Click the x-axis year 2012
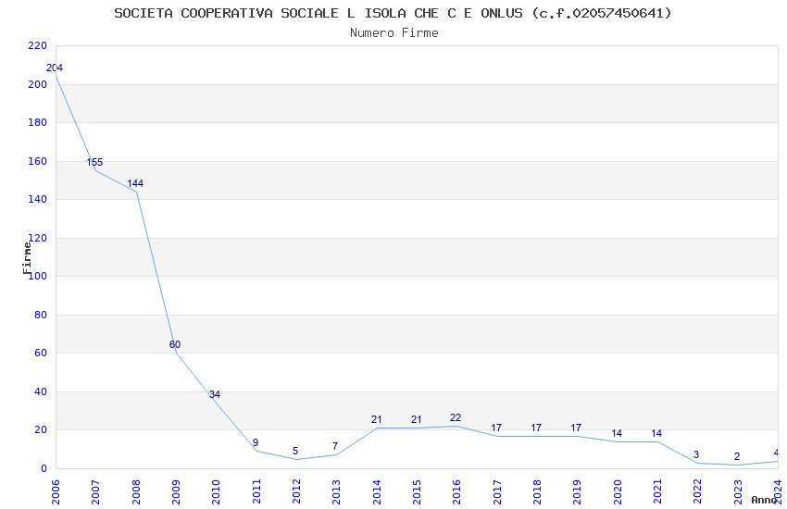 tap(296, 492)
